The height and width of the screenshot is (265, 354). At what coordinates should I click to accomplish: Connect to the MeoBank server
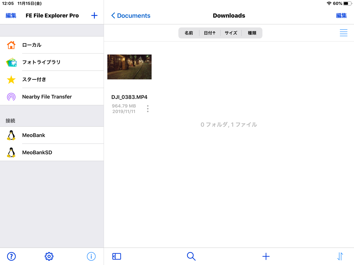coord(33,135)
